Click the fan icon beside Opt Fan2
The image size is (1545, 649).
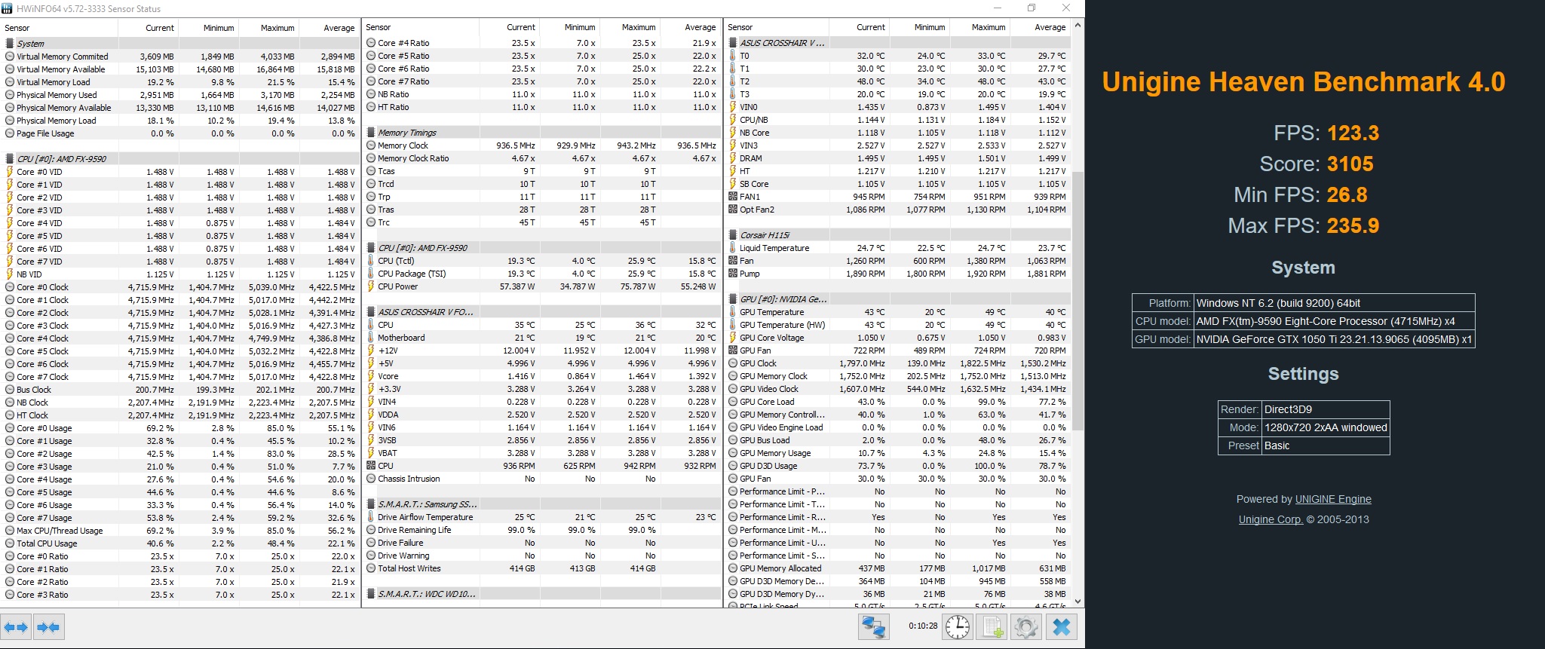(x=733, y=210)
